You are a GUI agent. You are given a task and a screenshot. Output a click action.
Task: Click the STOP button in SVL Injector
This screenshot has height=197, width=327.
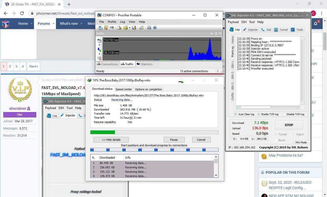click(x=289, y=125)
